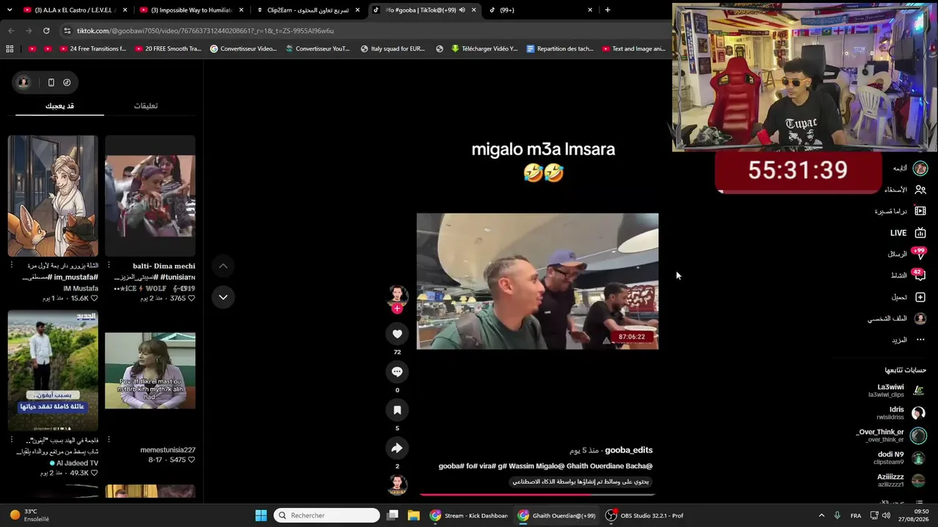Click the profile avatar in top-left pill
The height and width of the screenshot is (527, 938).
point(23,83)
